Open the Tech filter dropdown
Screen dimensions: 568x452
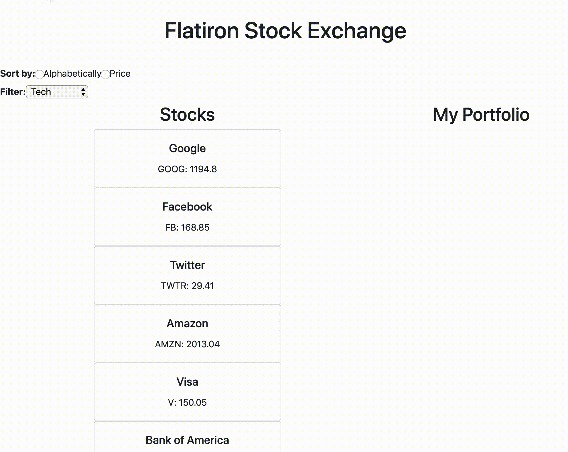click(x=57, y=92)
